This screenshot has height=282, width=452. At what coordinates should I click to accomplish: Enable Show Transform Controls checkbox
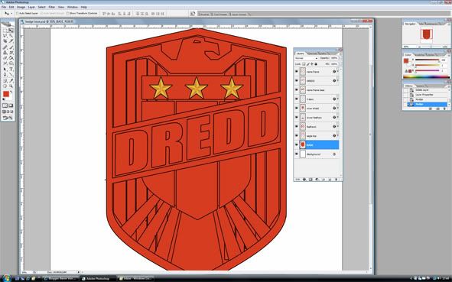tap(68, 14)
